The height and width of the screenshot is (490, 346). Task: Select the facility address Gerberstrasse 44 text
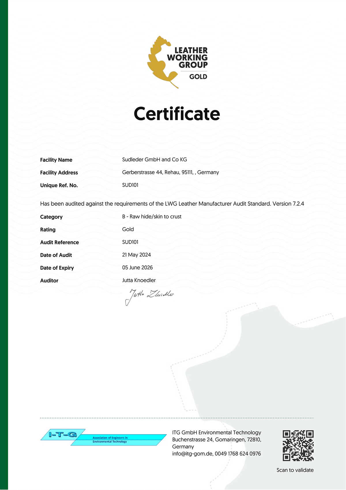point(170,172)
